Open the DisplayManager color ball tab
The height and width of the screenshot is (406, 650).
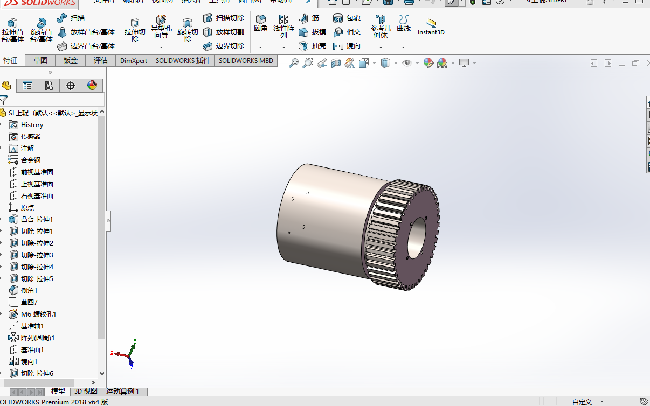click(x=92, y=86)
